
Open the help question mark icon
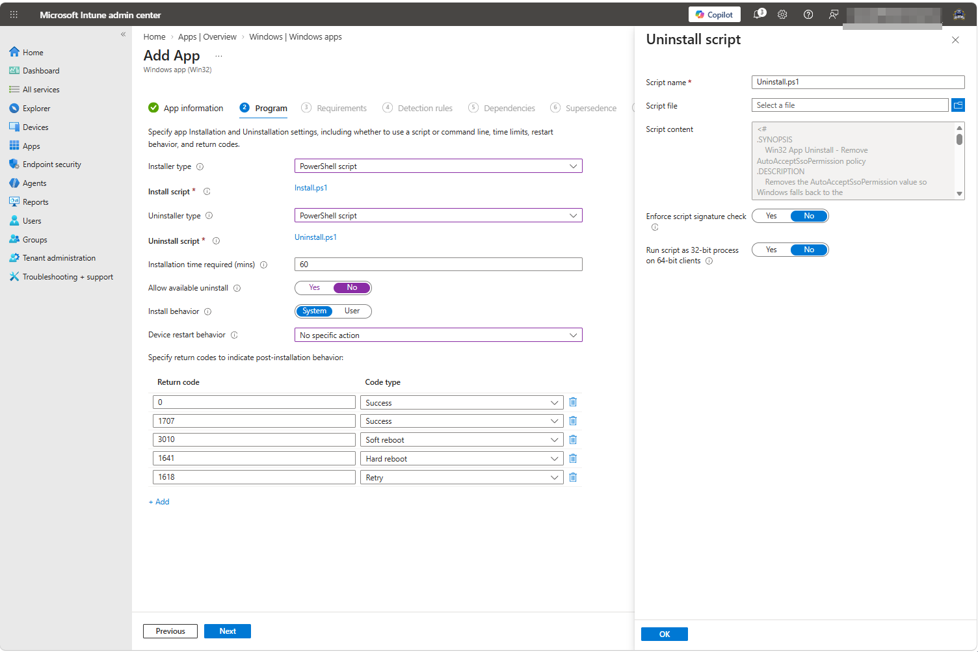[808, 14]
